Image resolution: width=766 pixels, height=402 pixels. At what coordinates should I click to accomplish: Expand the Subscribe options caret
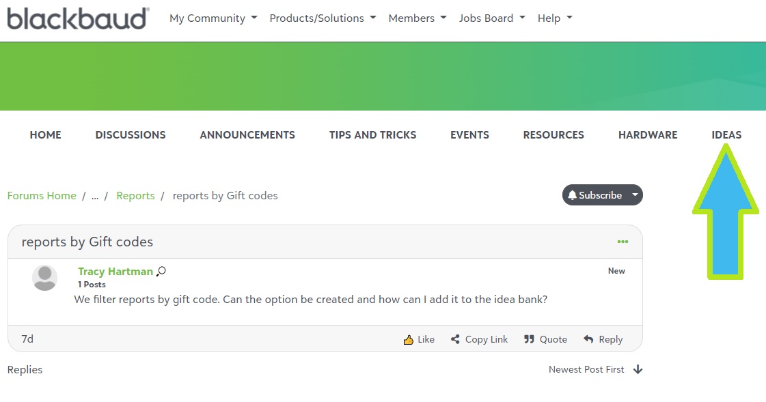pos(635,195)
